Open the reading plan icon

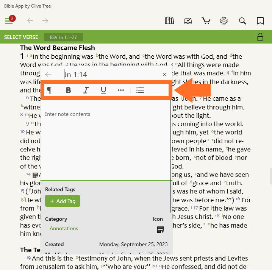[188, 21]
